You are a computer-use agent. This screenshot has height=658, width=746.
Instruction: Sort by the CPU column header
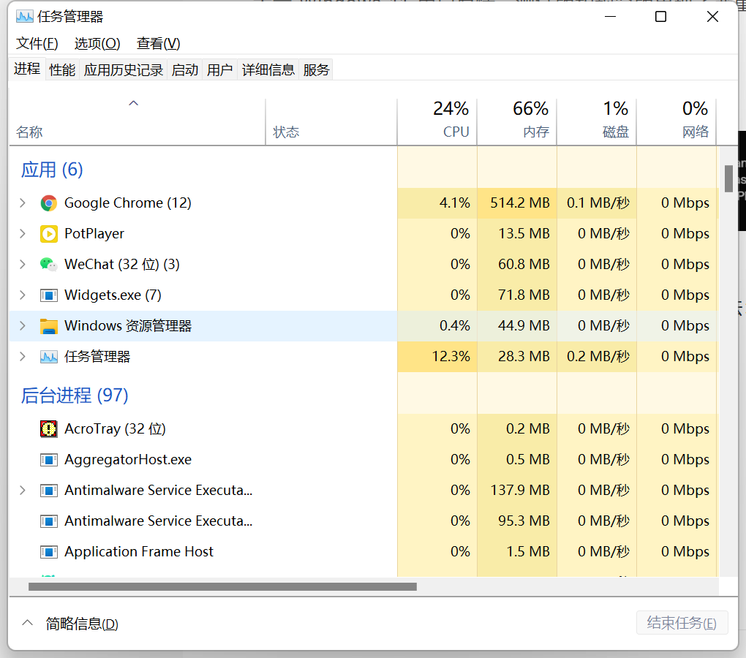(437, 122)
